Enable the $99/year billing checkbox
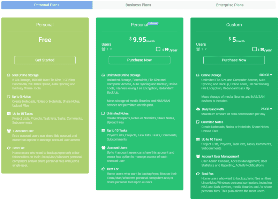 [x=158, y=49]
